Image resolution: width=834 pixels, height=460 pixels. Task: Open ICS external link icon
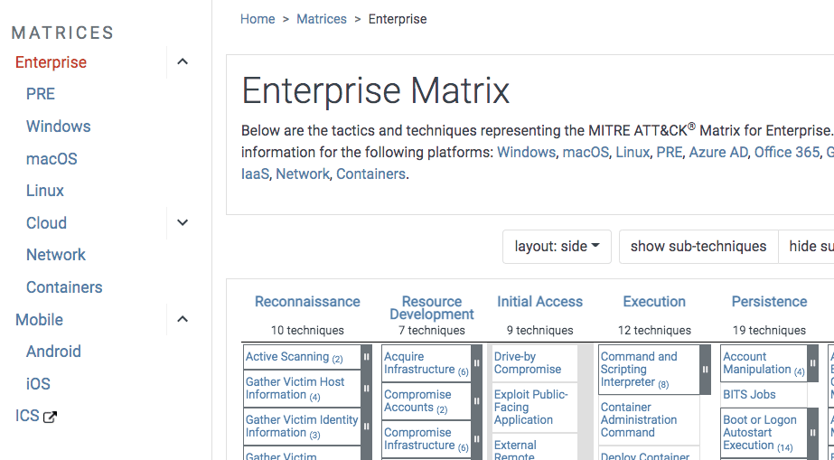pyautogui.click(x=50, y=417)
